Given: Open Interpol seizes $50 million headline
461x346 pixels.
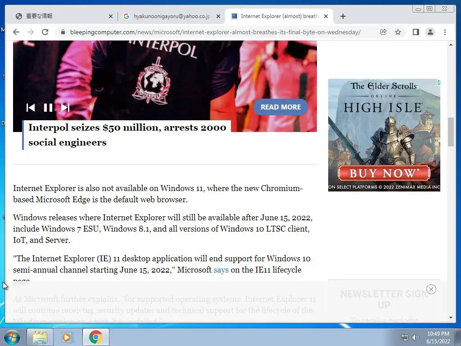Looking at the screenshot, I should pyautogui.click(x=127, y=135).
